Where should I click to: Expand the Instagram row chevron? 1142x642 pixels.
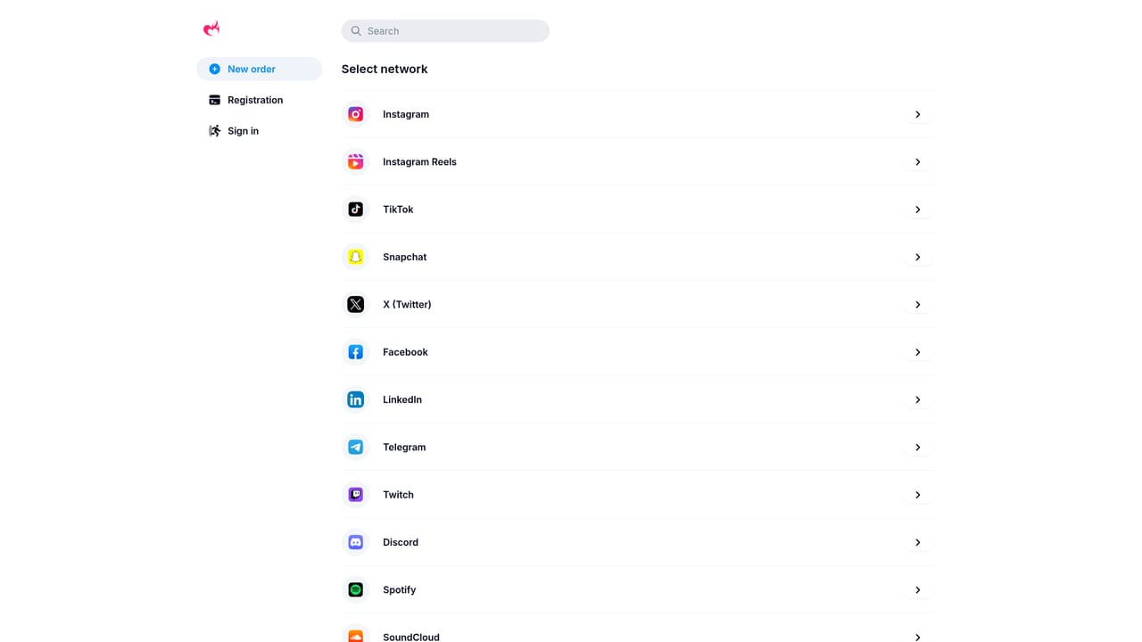pos(917,114)
